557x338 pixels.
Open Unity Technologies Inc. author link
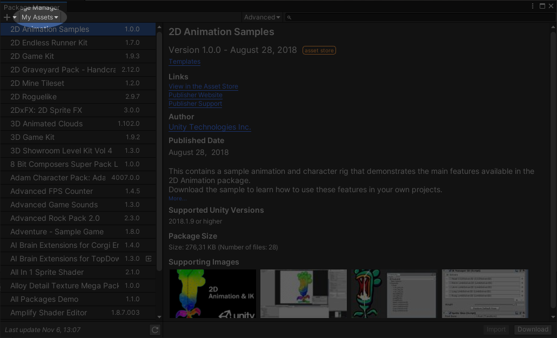click(x=210, y=127)
